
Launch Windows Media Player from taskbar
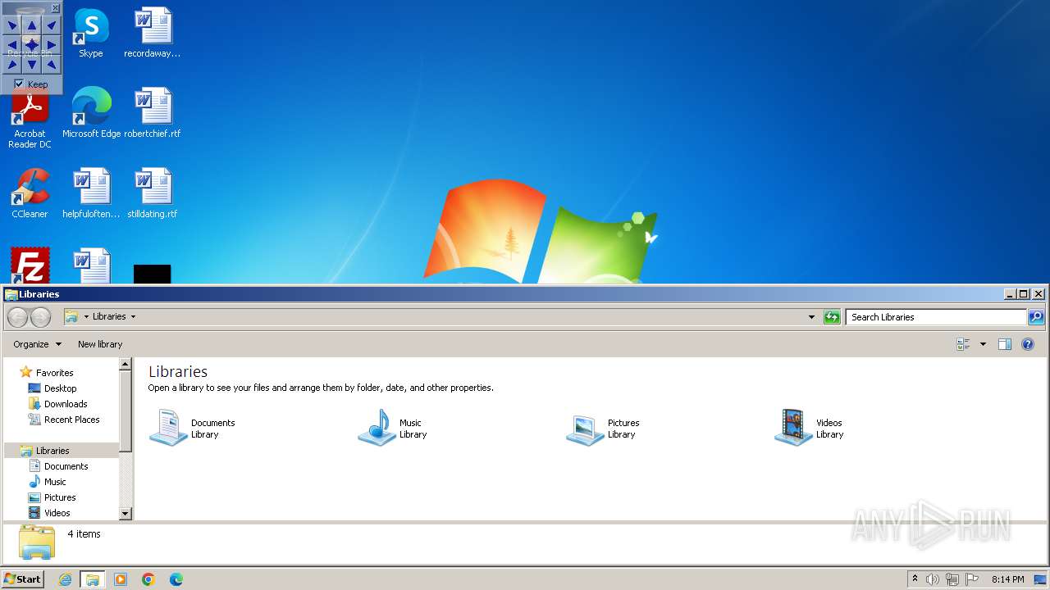(x=121, y=579)
